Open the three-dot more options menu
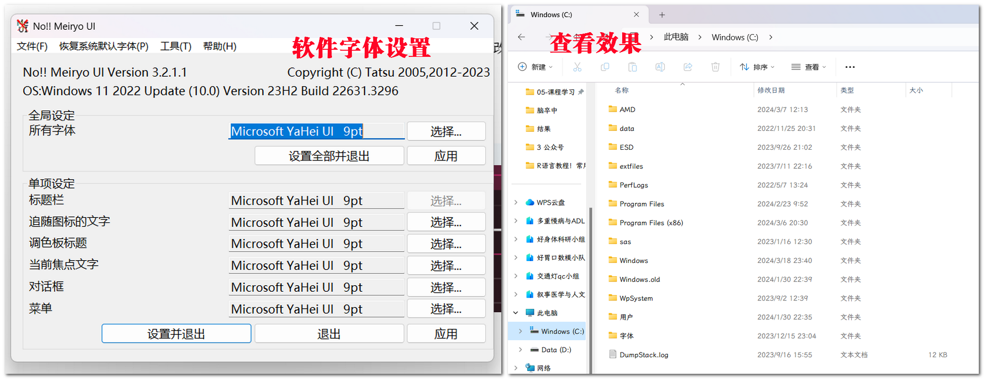 pyautogui.click(x=850, y=67)
